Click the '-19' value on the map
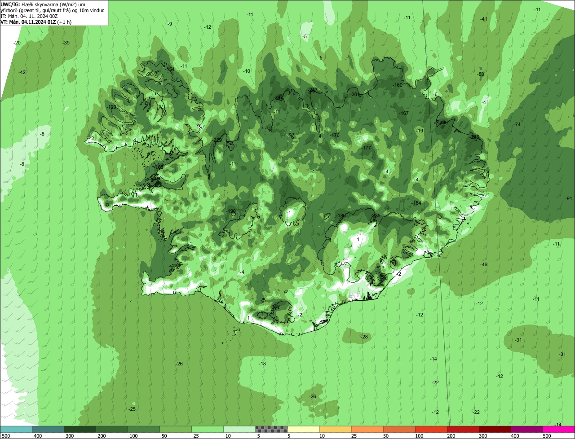This screenshot has width=575, height=439. (x=420, y=131)
